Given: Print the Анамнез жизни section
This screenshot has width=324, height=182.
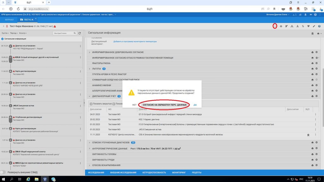Looking at the screenshot, I should 312,85.
